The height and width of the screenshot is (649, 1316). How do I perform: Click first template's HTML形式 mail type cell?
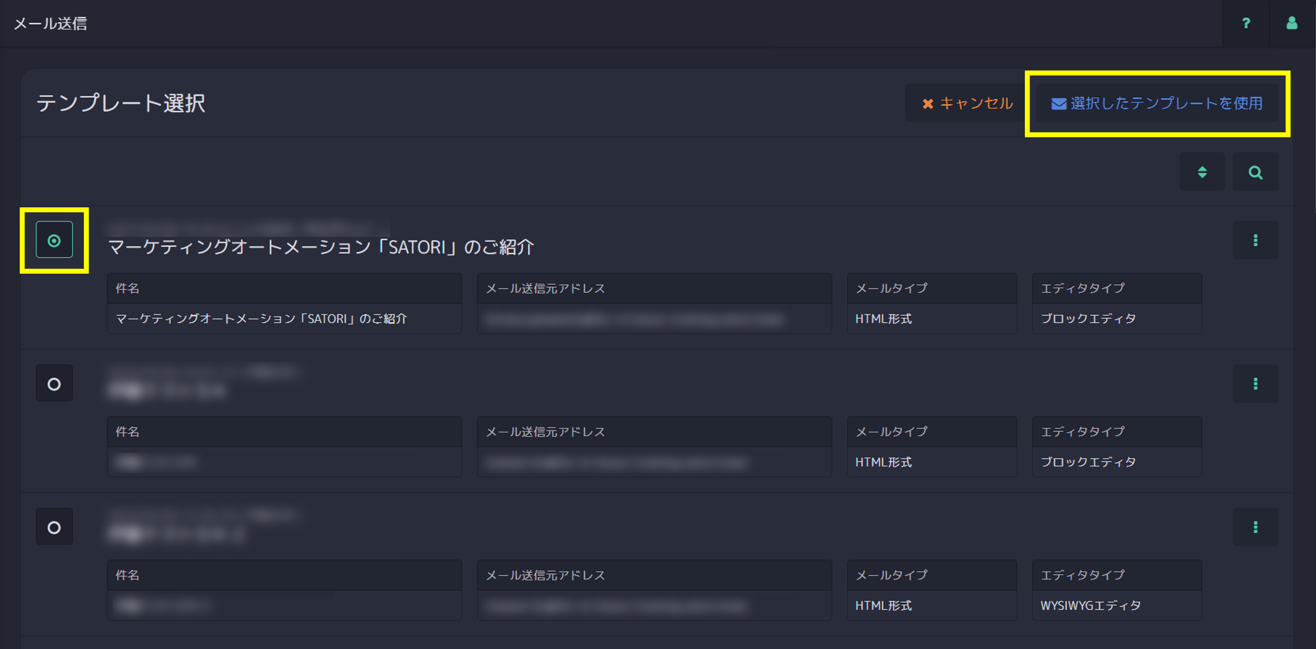click(883, 319)
